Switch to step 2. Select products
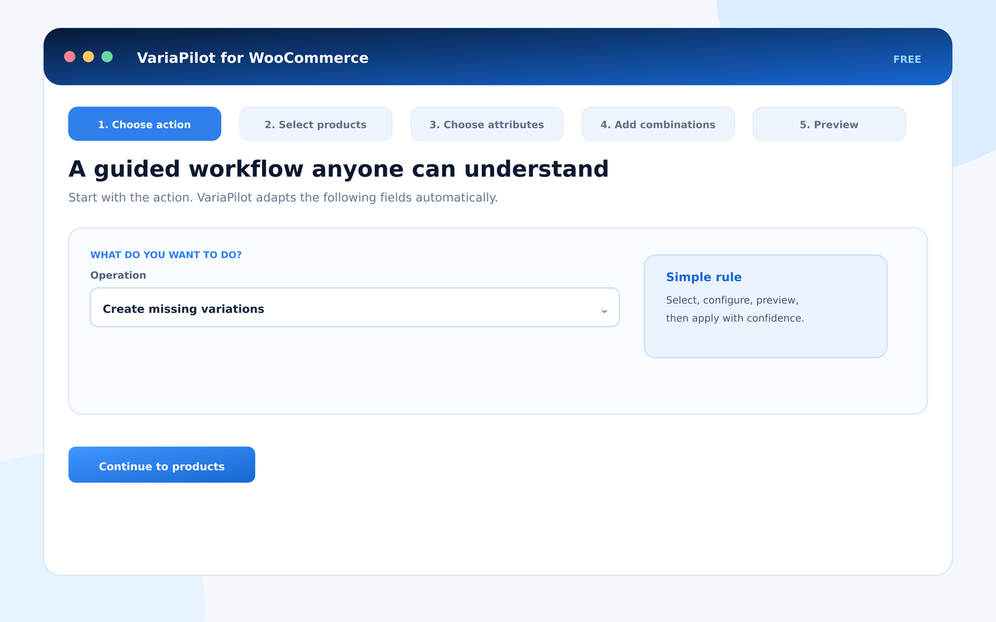The image size is (996, 622). (x=316, y=124)
